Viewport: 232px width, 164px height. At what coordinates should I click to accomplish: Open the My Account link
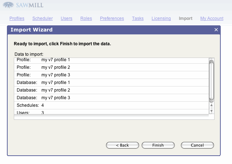coord(212,18)
